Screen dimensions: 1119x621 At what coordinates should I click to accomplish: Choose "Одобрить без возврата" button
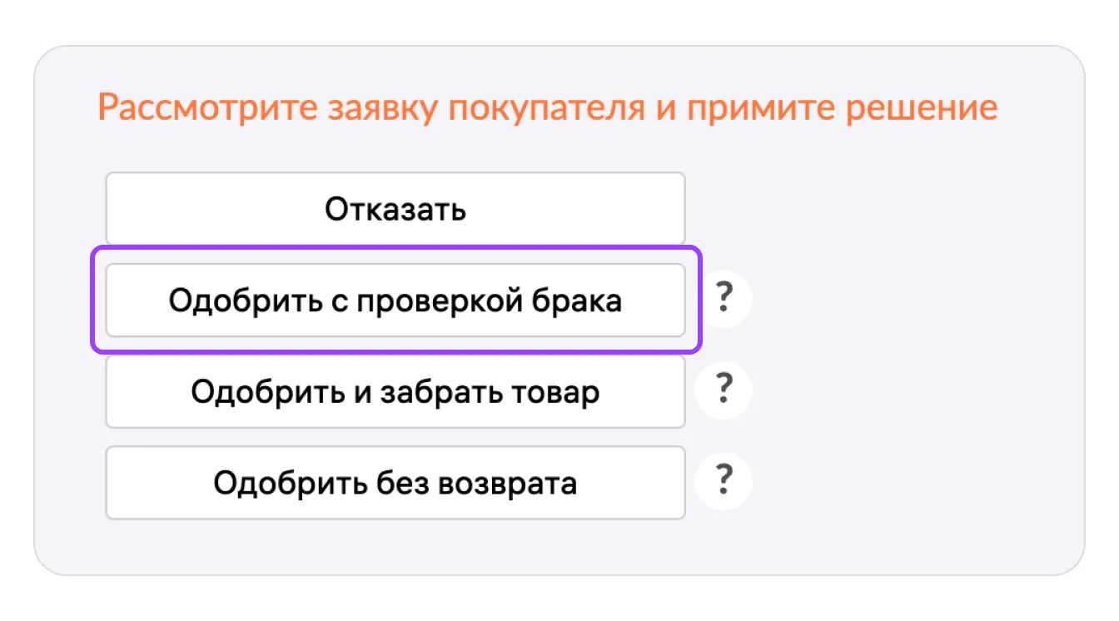(x=395, y=483)
